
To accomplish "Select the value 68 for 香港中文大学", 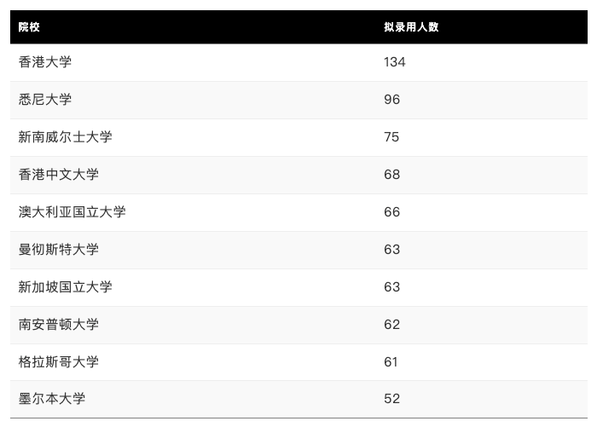I will [391, 175].
